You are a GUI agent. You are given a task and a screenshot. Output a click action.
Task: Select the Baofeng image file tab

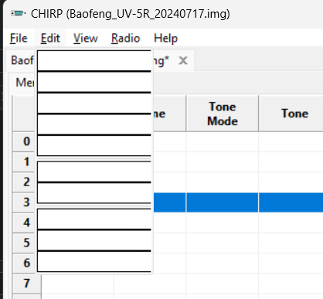pyautogui.click(x=22, y=60)
